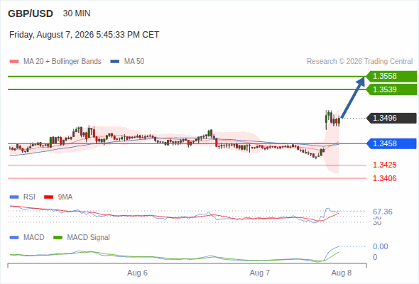The height and width of the screenshot is (284, 419).
Task: Click the 1.3458 blue pivot label
Action: (x=391, y=143)
